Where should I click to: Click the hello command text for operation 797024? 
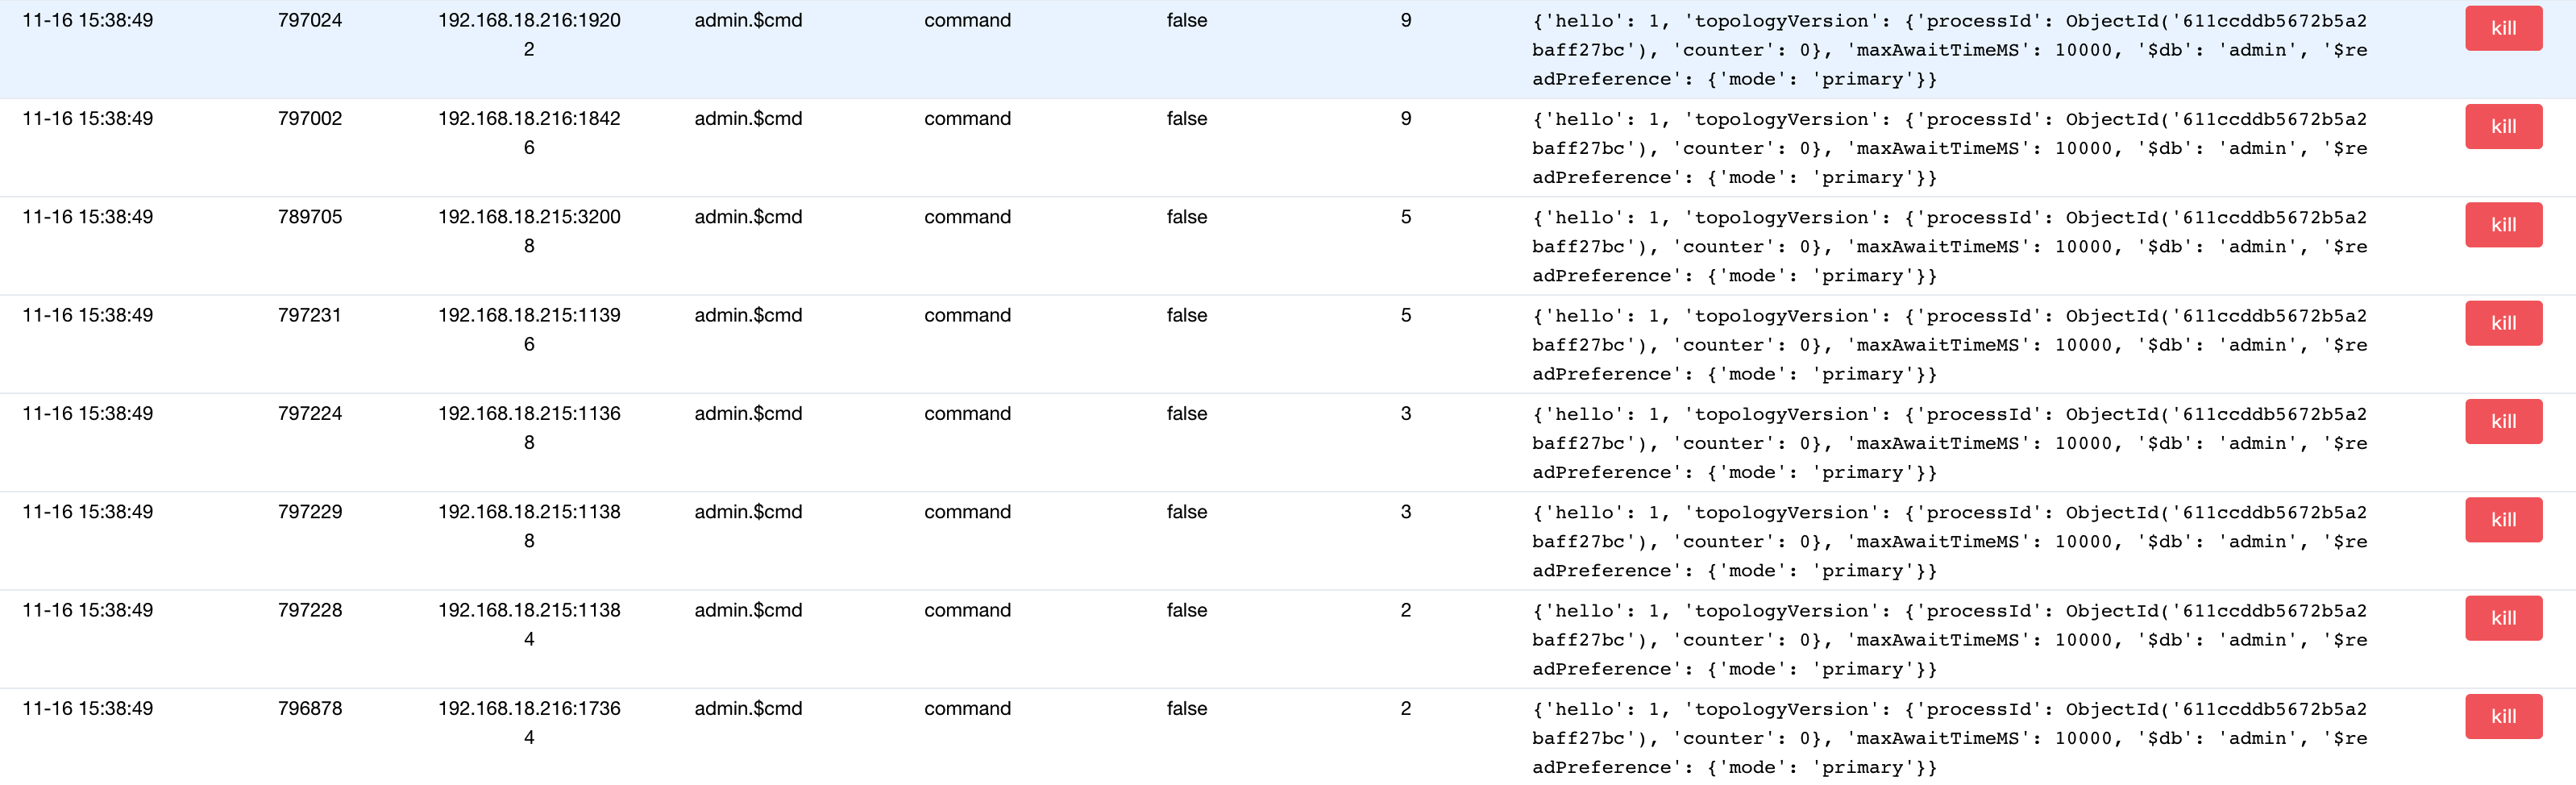click(x=1948, y=49)
